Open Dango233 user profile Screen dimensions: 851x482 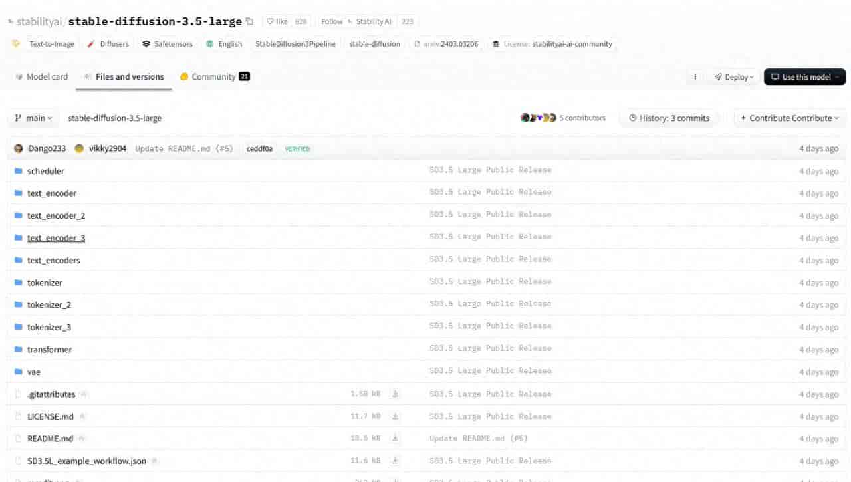point(47,149)
